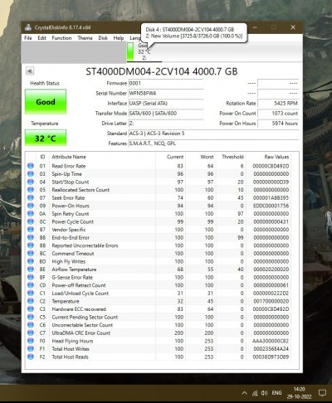332x403 pixels.
Task: Click the Drive Letter field showing Z:
Action: (x=166, y=124)
